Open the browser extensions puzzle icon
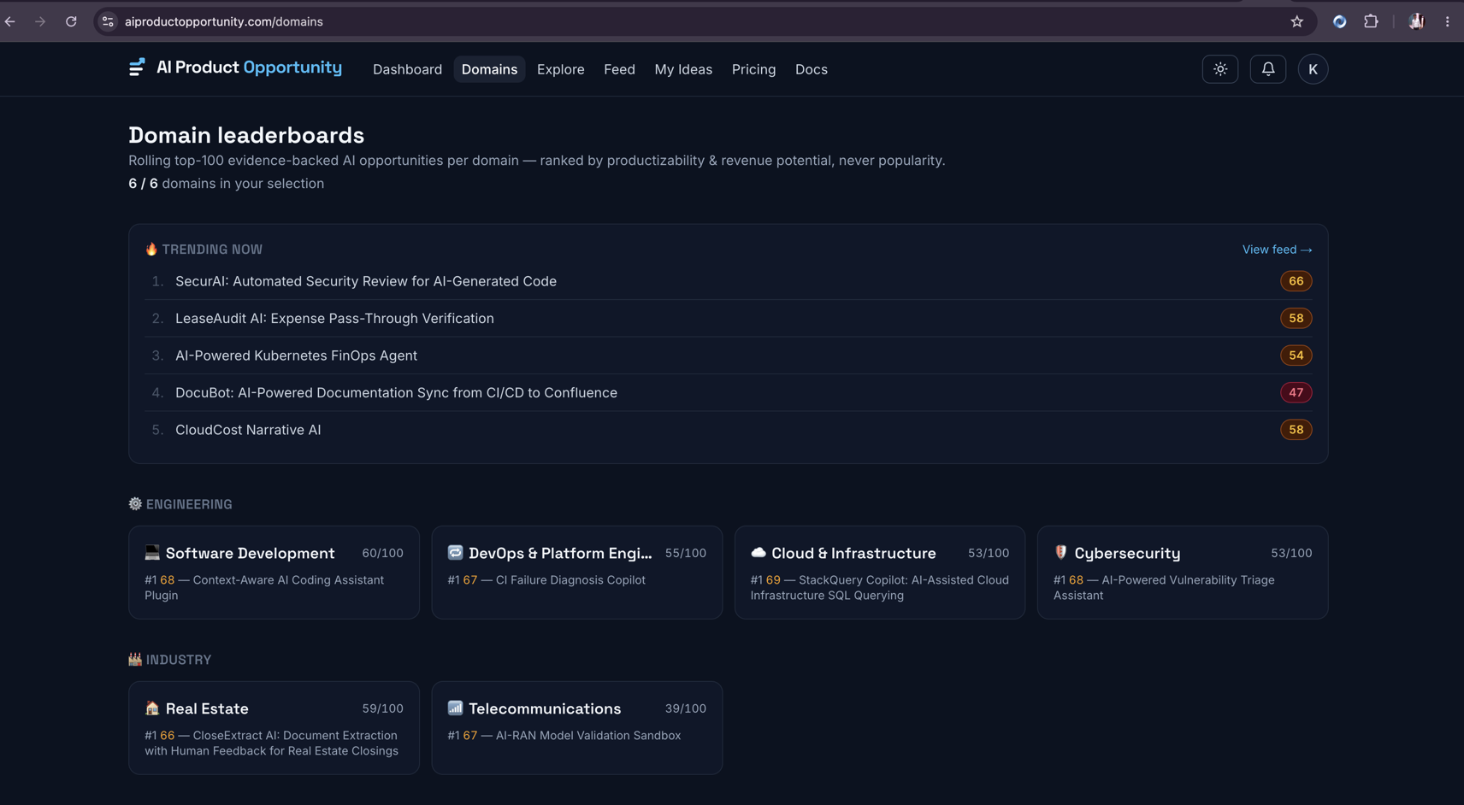1464x805 pixels. [x=1371, y=21]
